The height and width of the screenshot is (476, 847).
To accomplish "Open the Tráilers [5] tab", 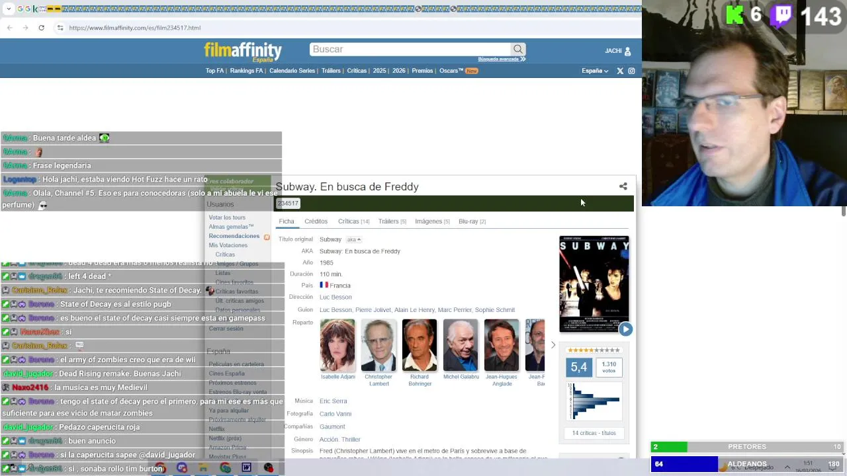I will click(392, 221).
